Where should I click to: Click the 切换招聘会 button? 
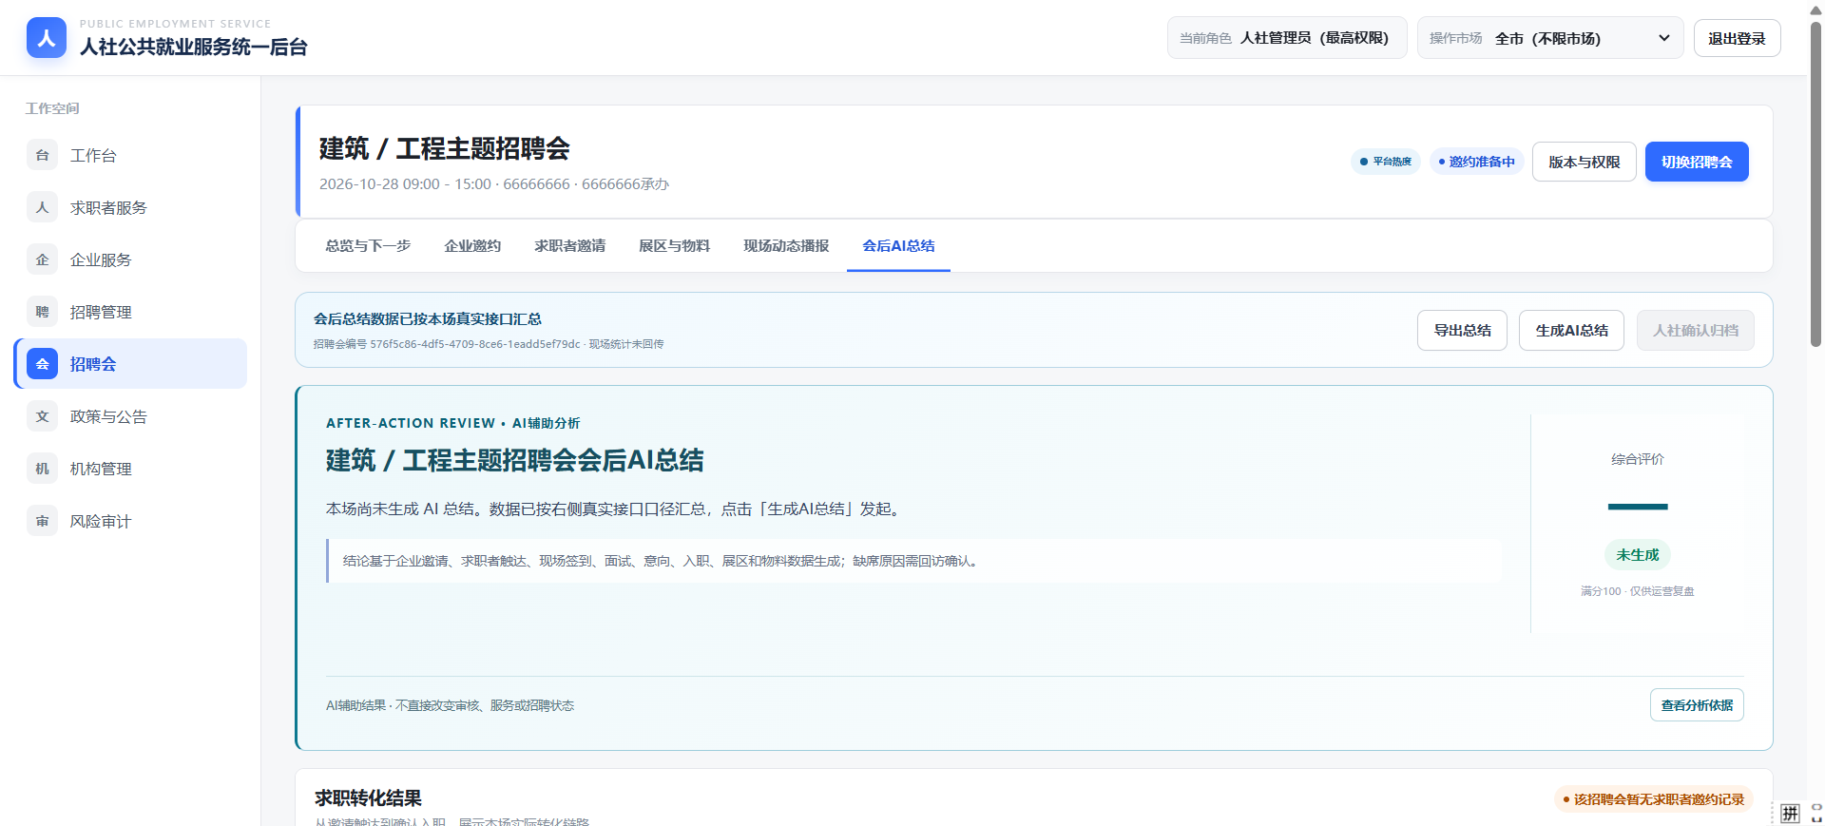click(x=1697, y=162)
